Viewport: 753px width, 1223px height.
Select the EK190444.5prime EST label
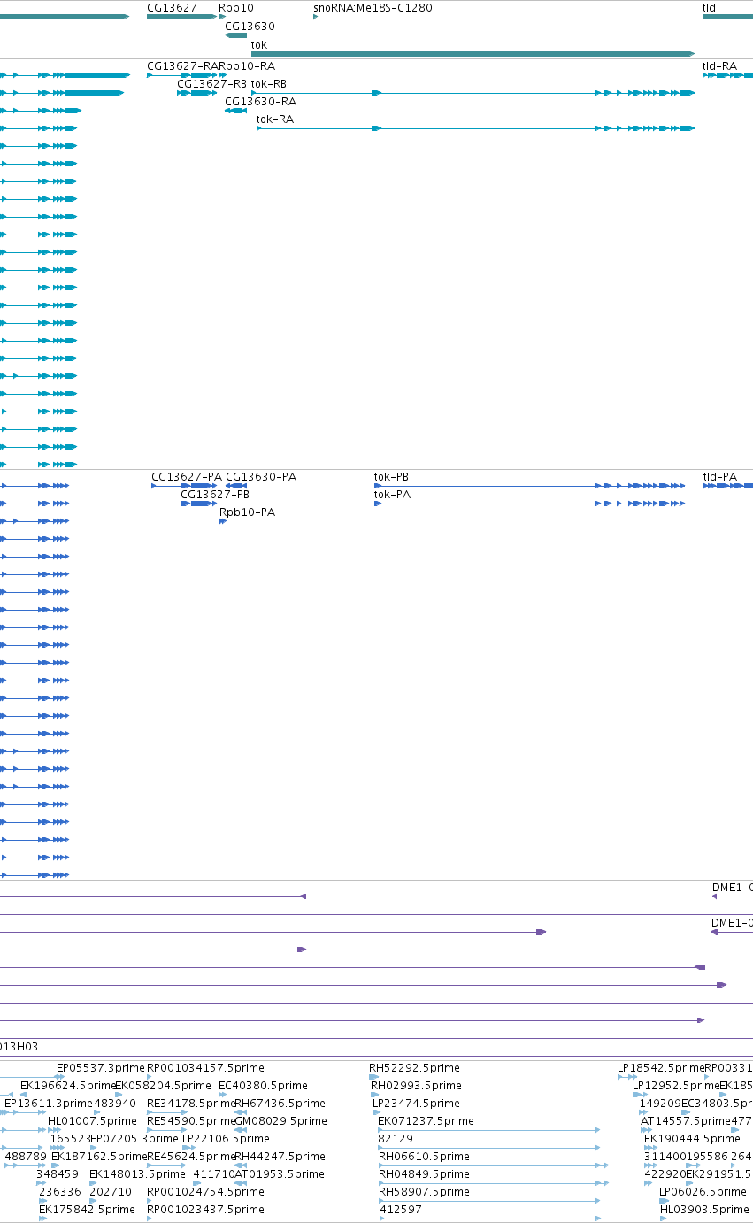692,1138
